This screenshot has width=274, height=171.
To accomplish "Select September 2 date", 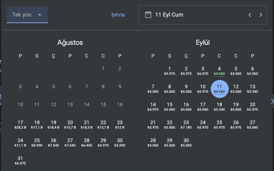I will pyautogui.click(x=186, y=71).
